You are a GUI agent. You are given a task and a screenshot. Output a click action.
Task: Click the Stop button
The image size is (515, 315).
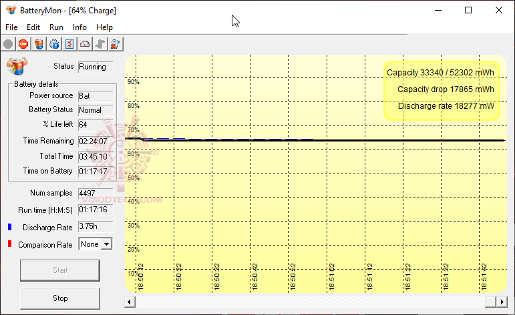[x=60, y=298]
